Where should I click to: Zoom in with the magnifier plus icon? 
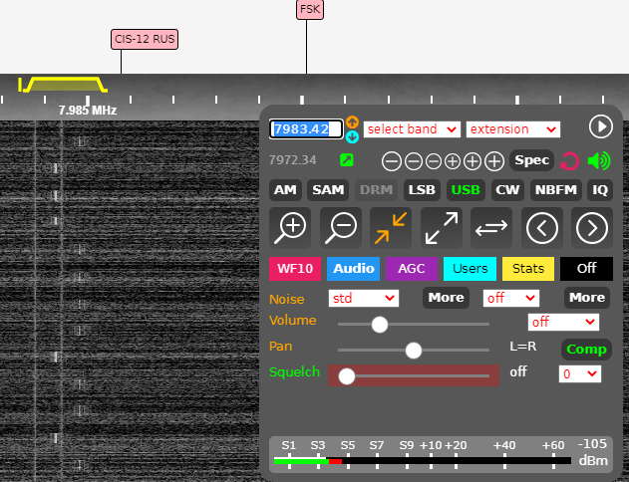[x=290, y=228]
